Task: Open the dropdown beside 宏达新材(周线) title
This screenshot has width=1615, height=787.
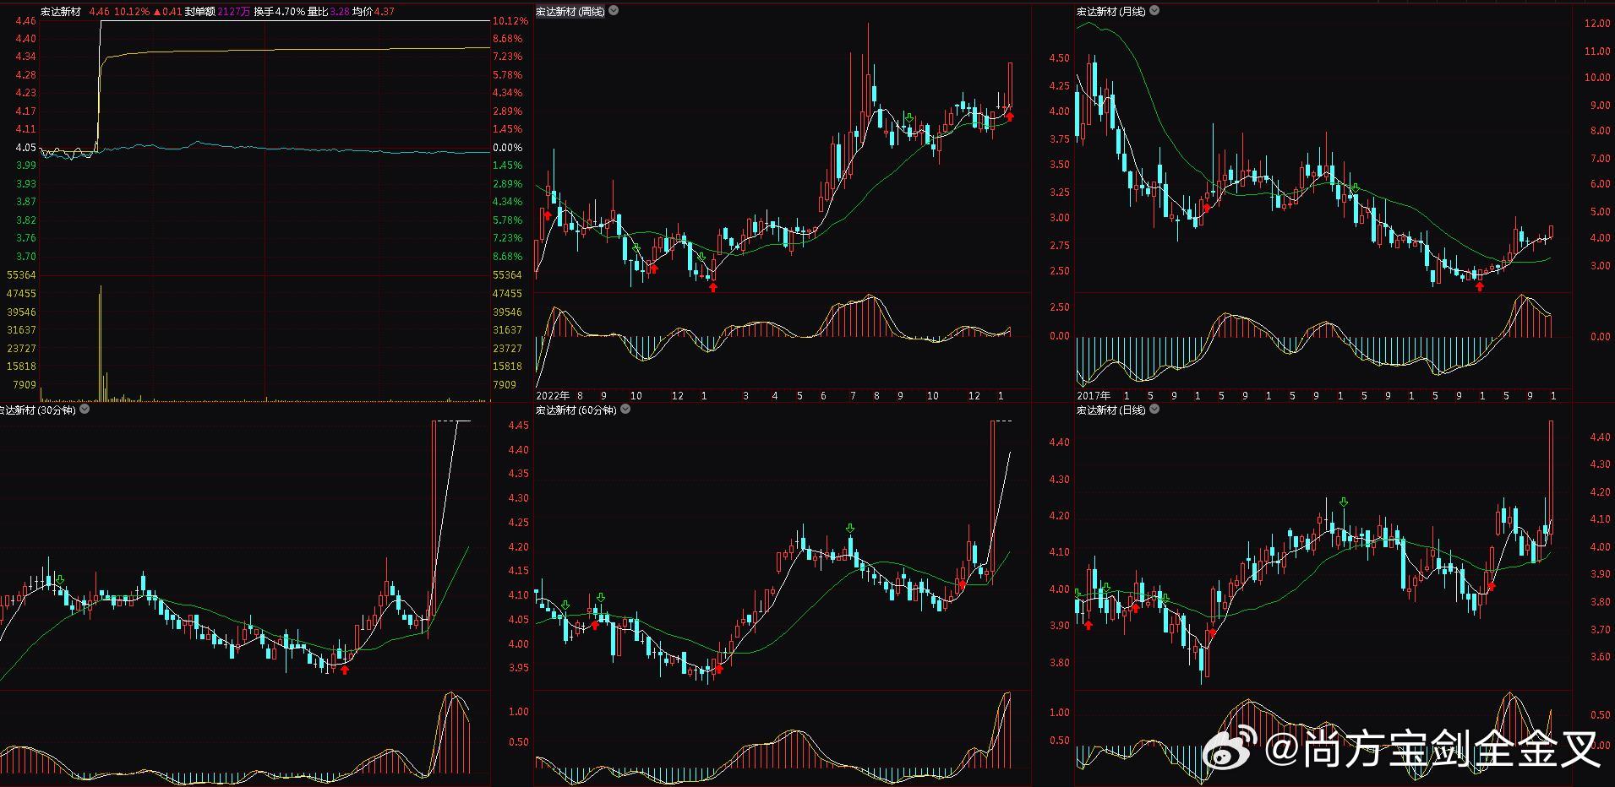Action: (x=614, y=11)
